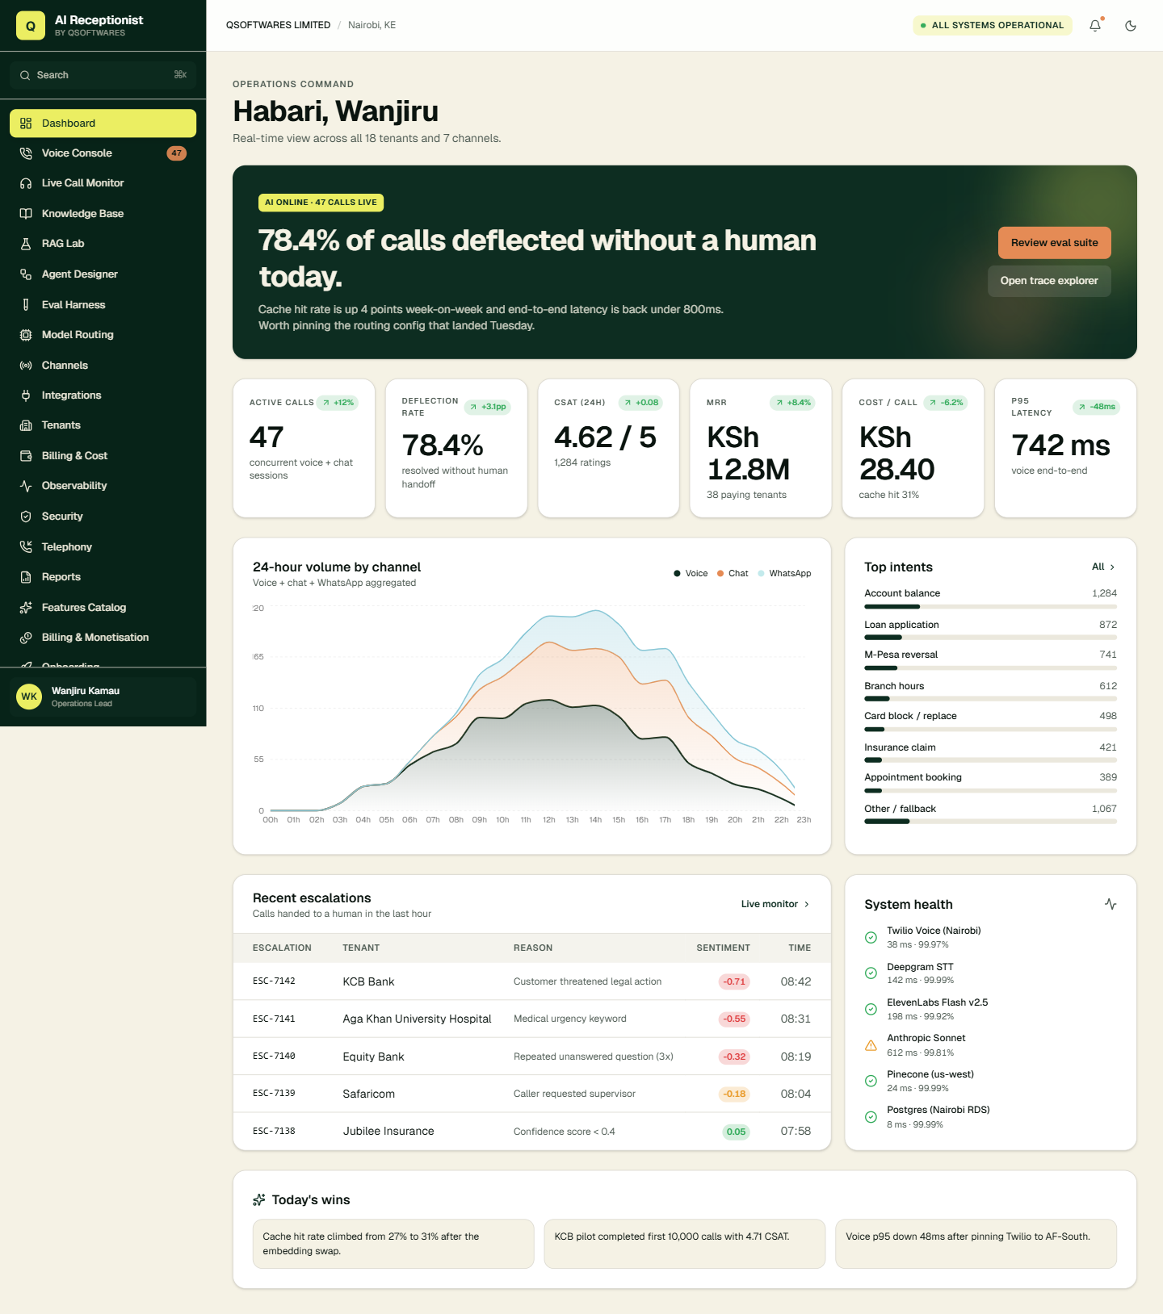This screenshot has width=1163, height=1314.
Task: Click the Loan application intent bar
Action: 990,638
